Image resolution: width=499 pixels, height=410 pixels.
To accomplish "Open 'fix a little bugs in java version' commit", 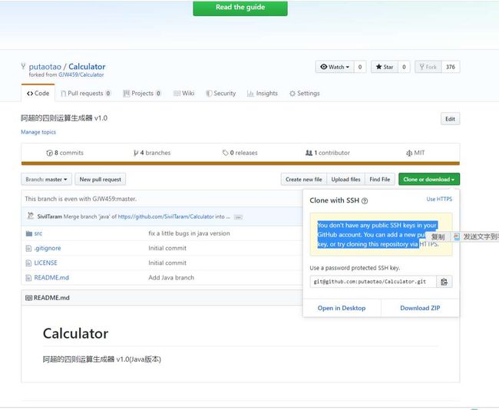I will coord(189,233).
